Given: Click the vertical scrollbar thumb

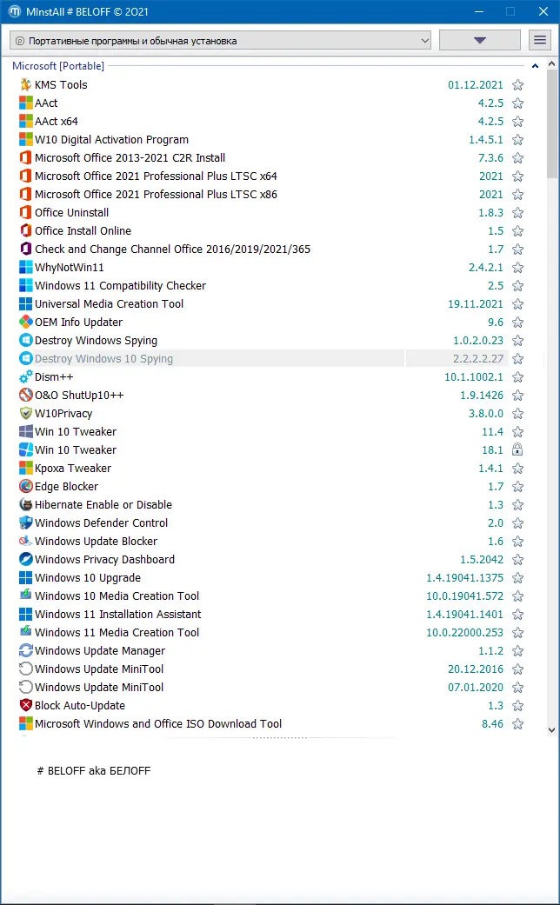Looking at the screenshot, I should tap(551, 124).
